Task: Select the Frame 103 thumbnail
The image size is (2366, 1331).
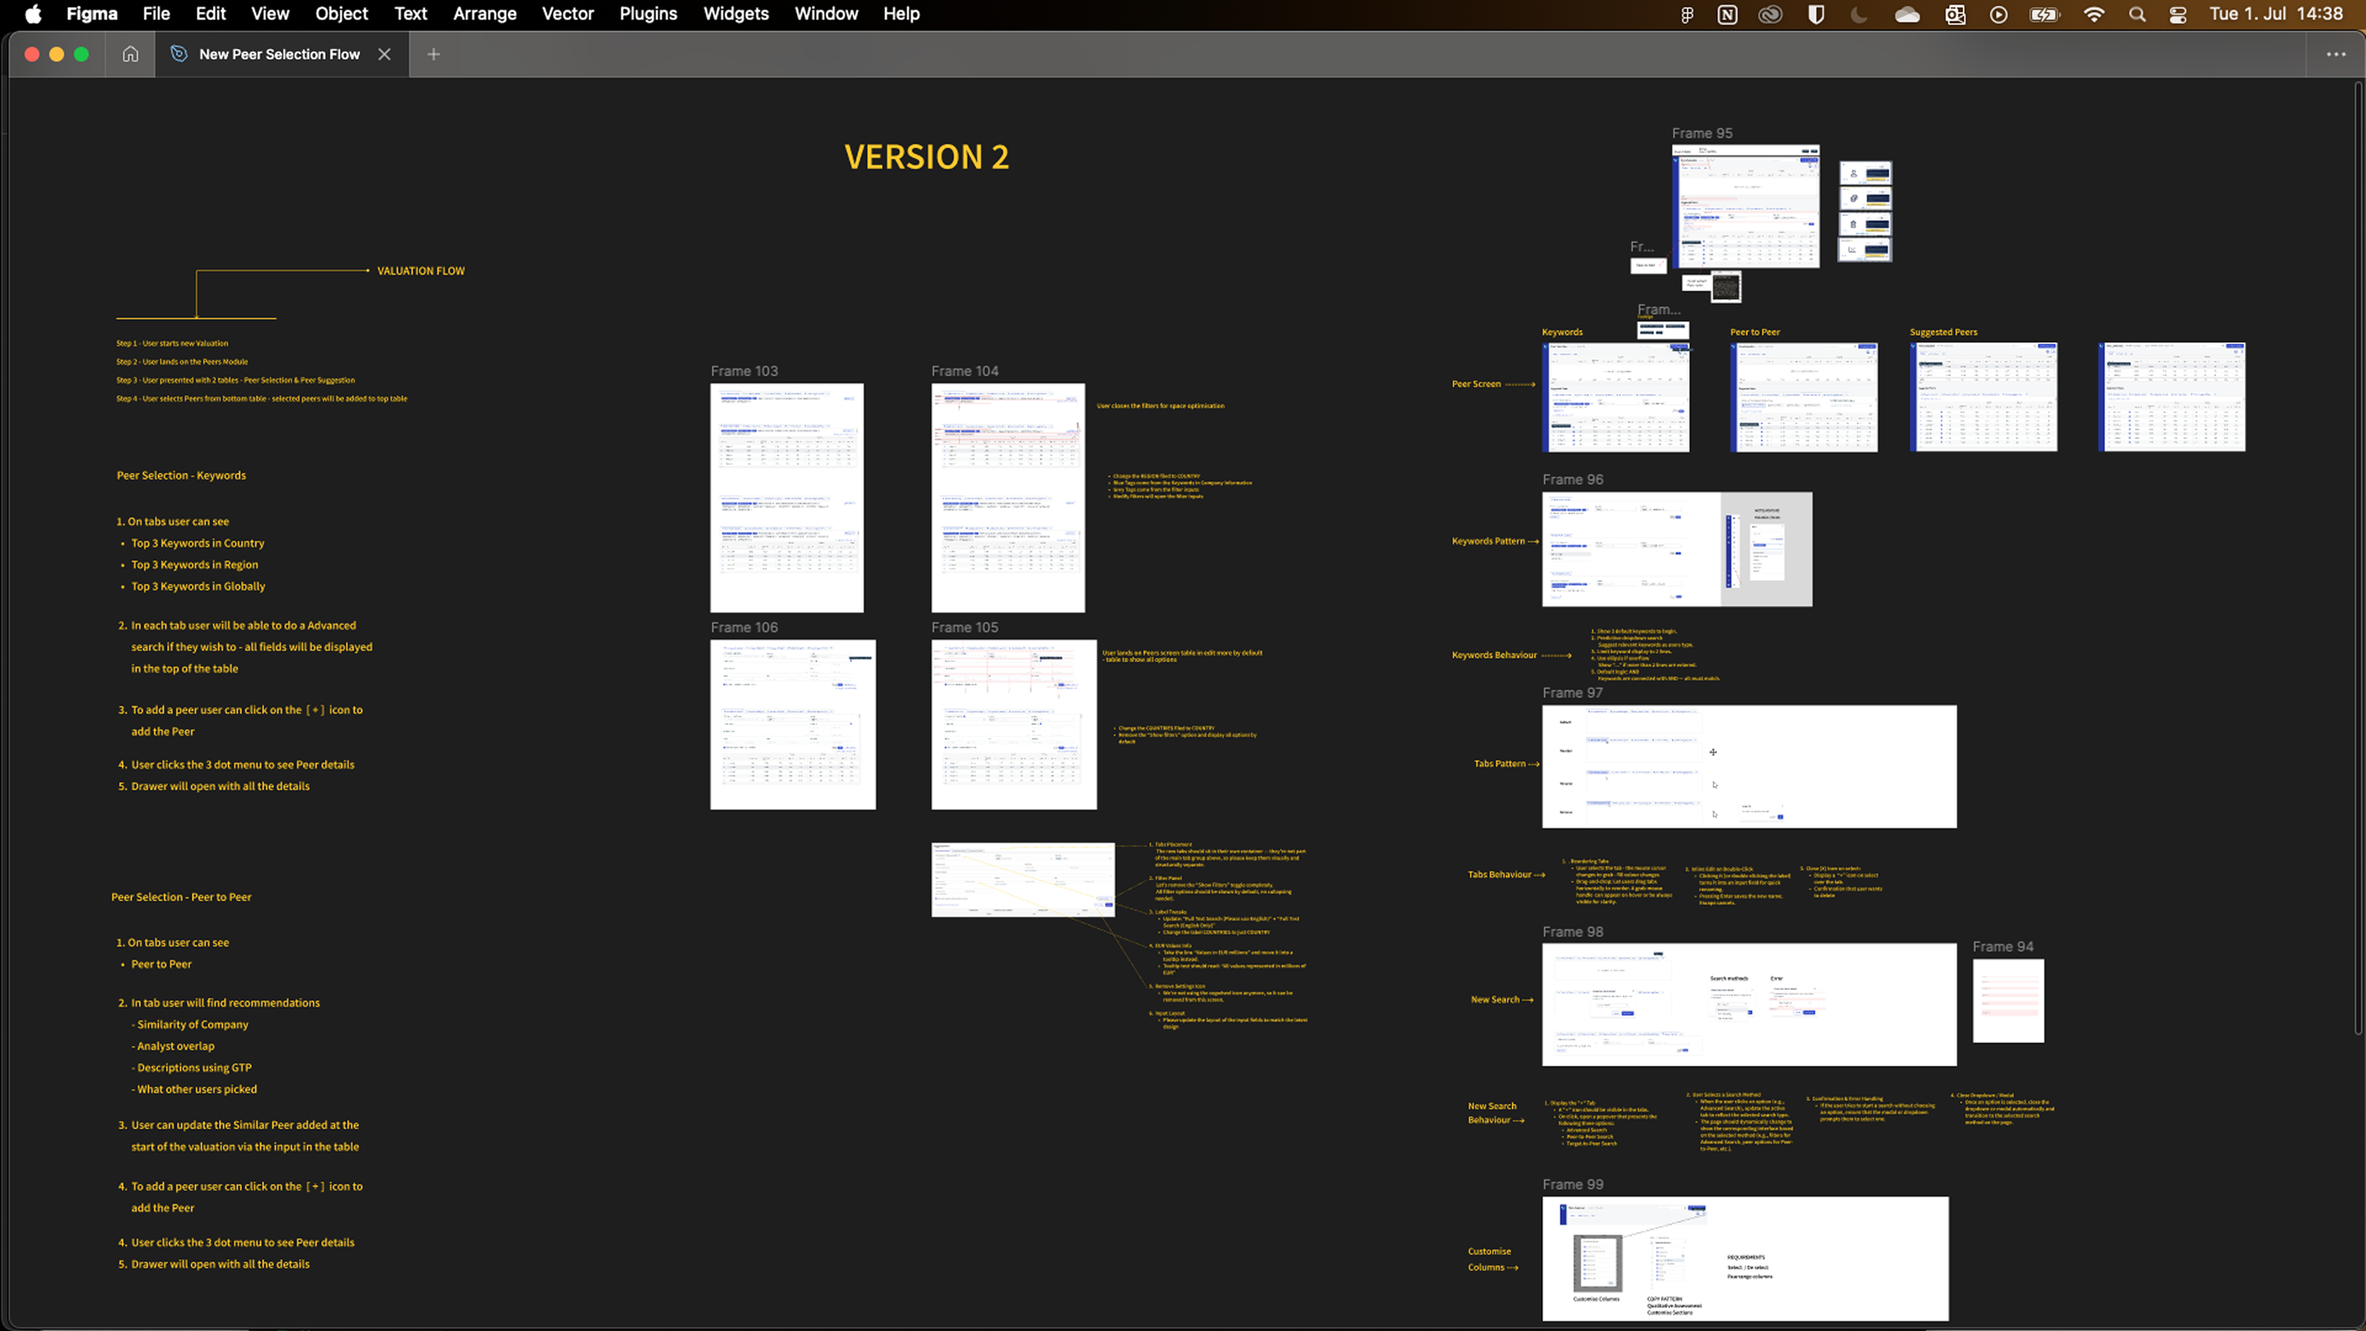Action: [x=786, y=497]
